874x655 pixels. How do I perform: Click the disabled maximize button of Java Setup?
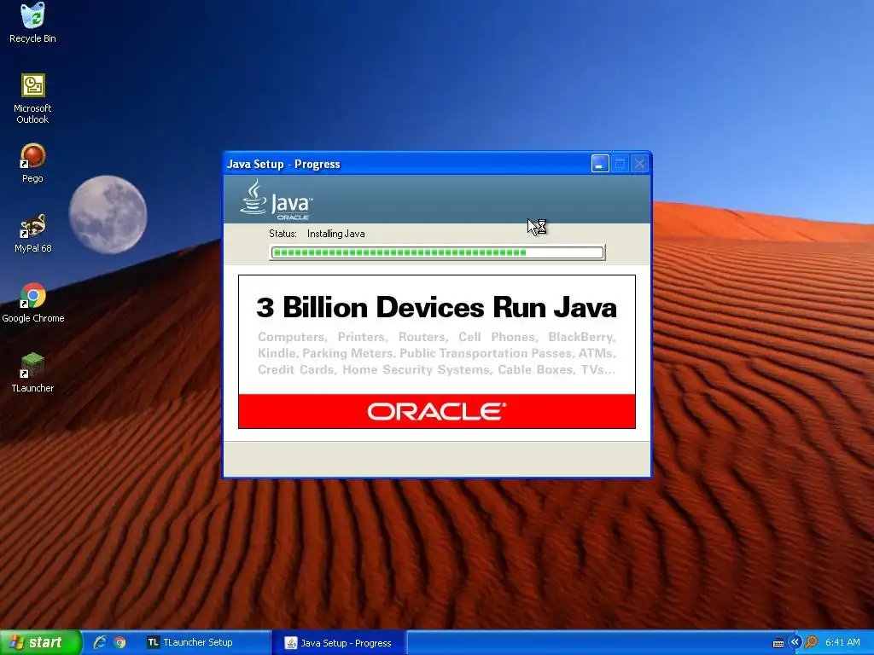coord(620,164)
